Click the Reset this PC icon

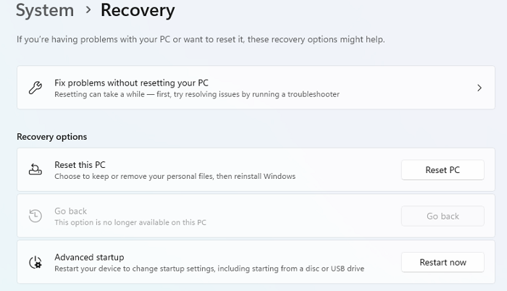pyautogui.click(x=35, y=170)
